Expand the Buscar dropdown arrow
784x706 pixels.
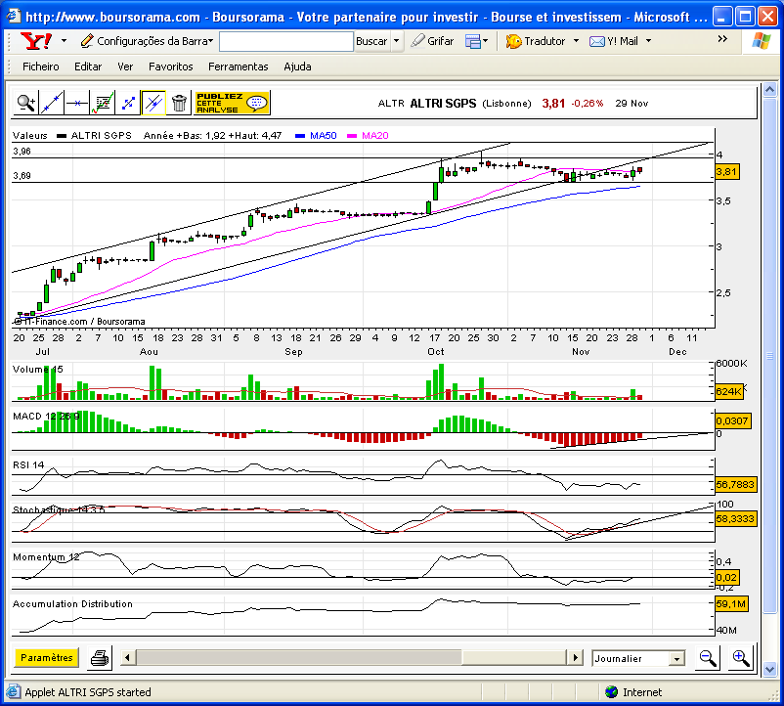coord(397,41)
